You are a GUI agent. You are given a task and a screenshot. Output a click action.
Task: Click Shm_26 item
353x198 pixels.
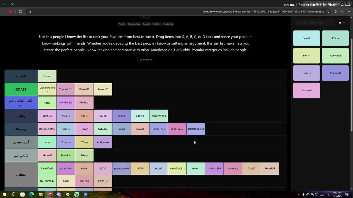[47, 116]
